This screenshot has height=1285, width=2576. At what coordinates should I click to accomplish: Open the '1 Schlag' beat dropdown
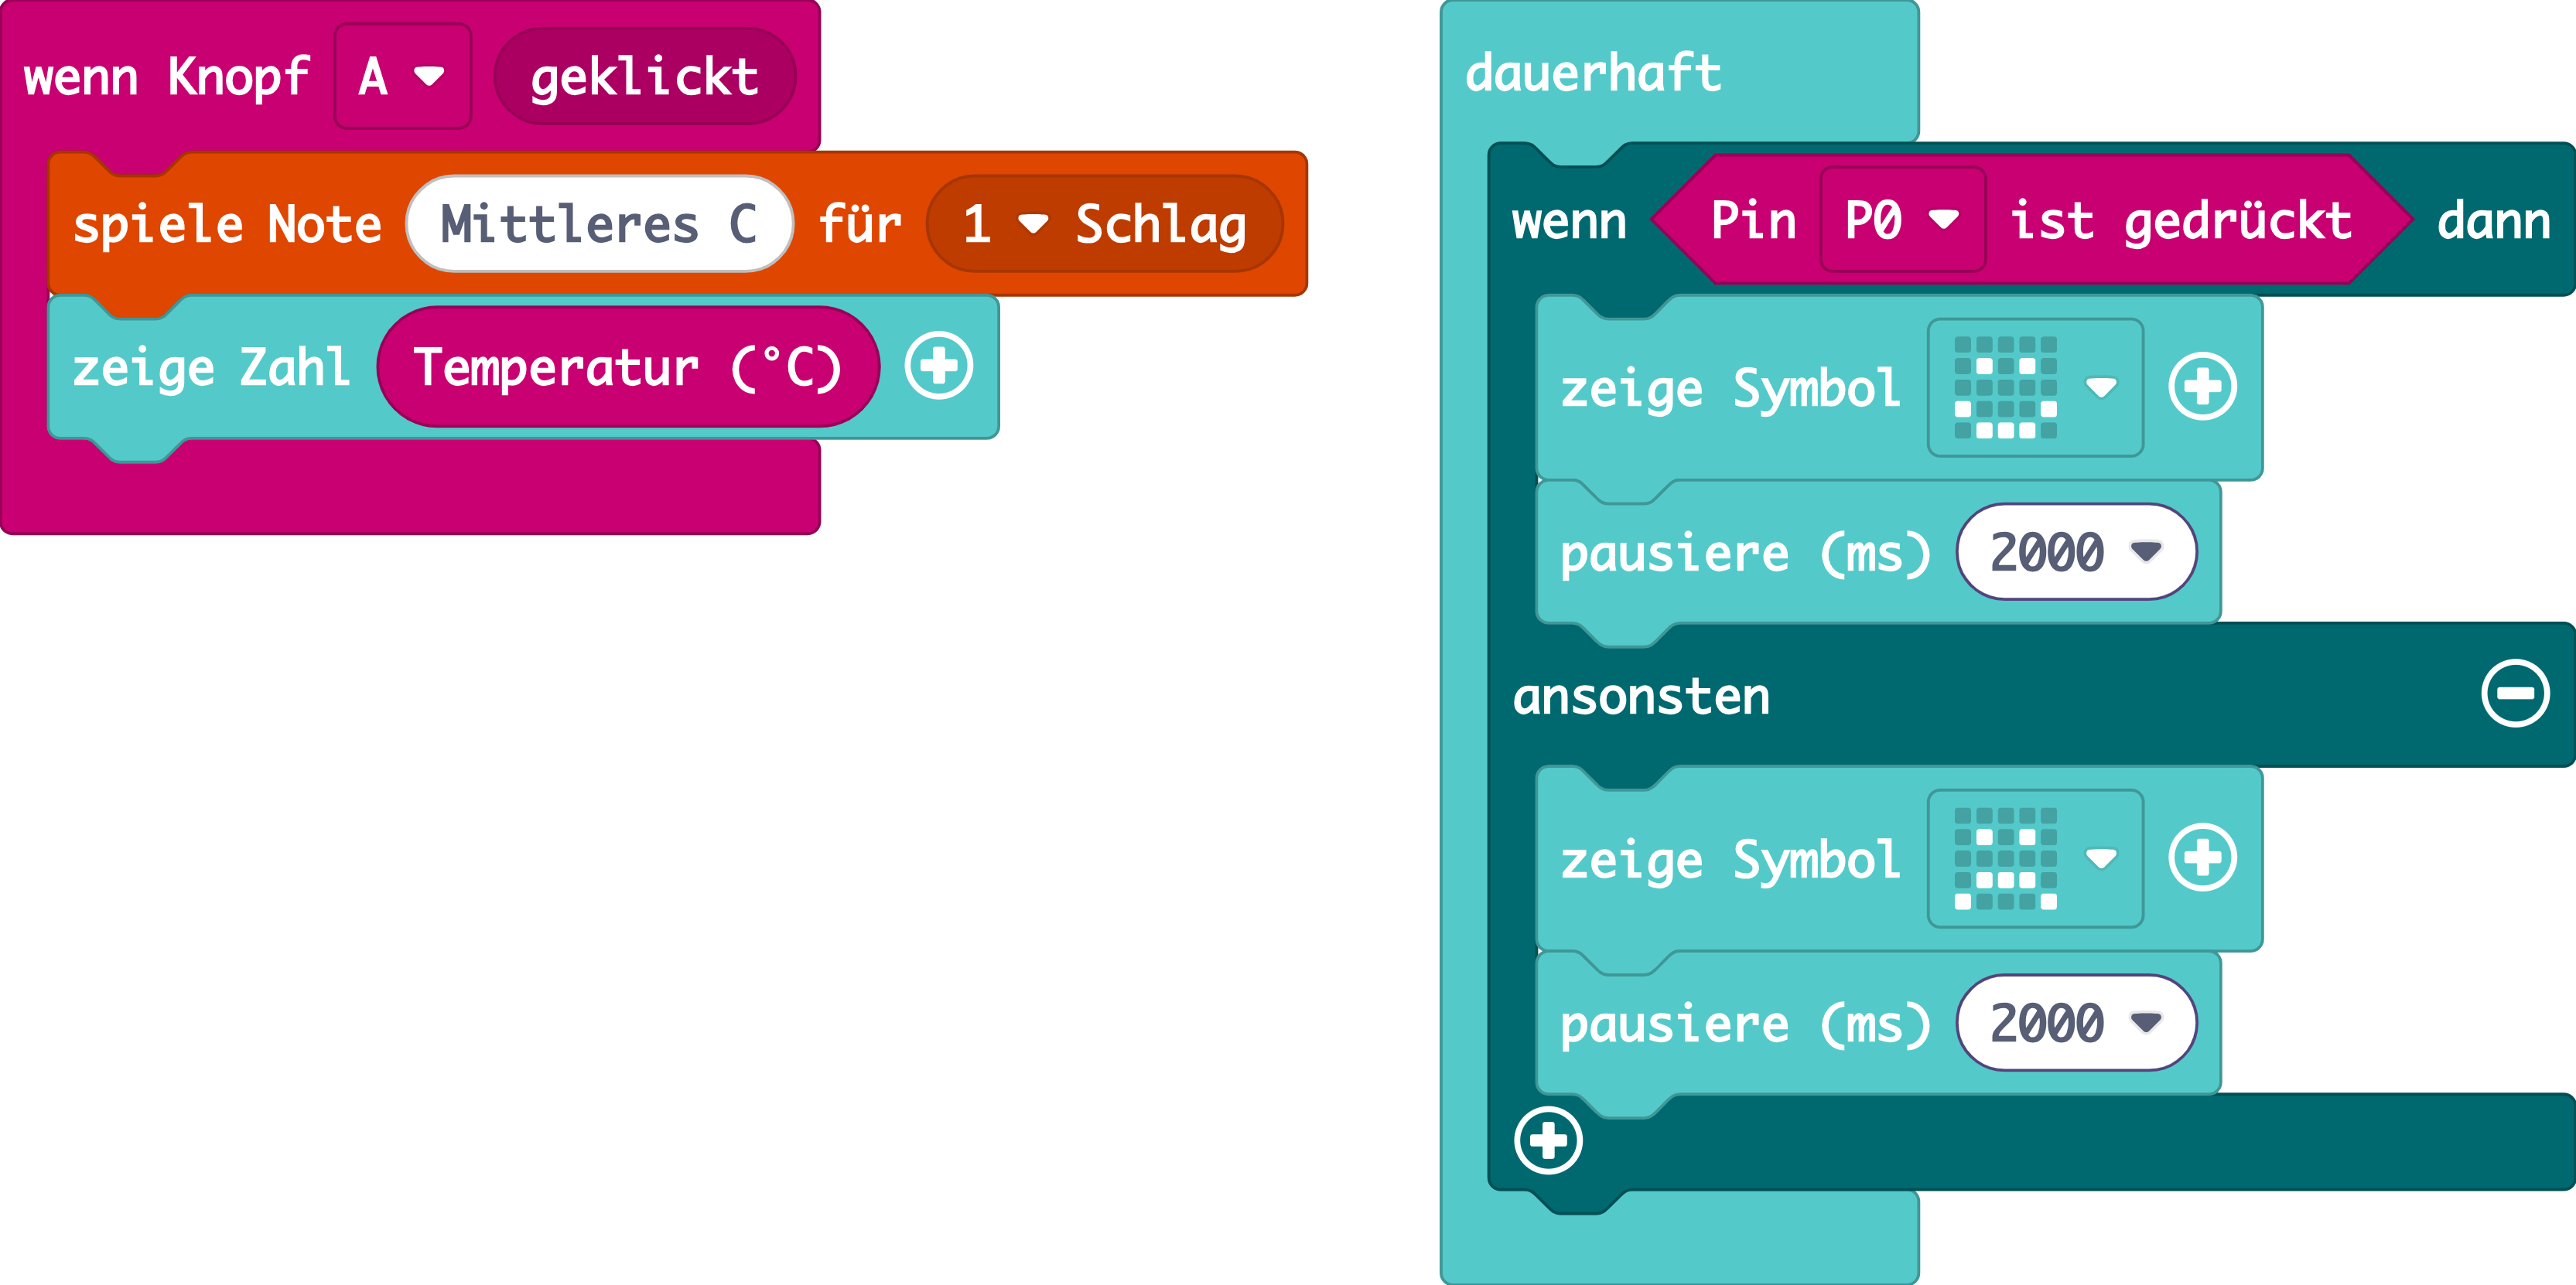(x=1104, y=223)
